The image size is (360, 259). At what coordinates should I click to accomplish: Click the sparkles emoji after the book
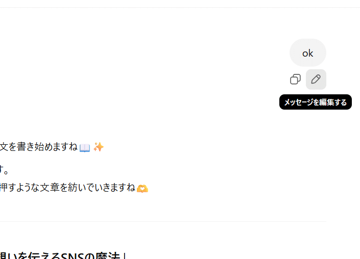tap(99, 147)
